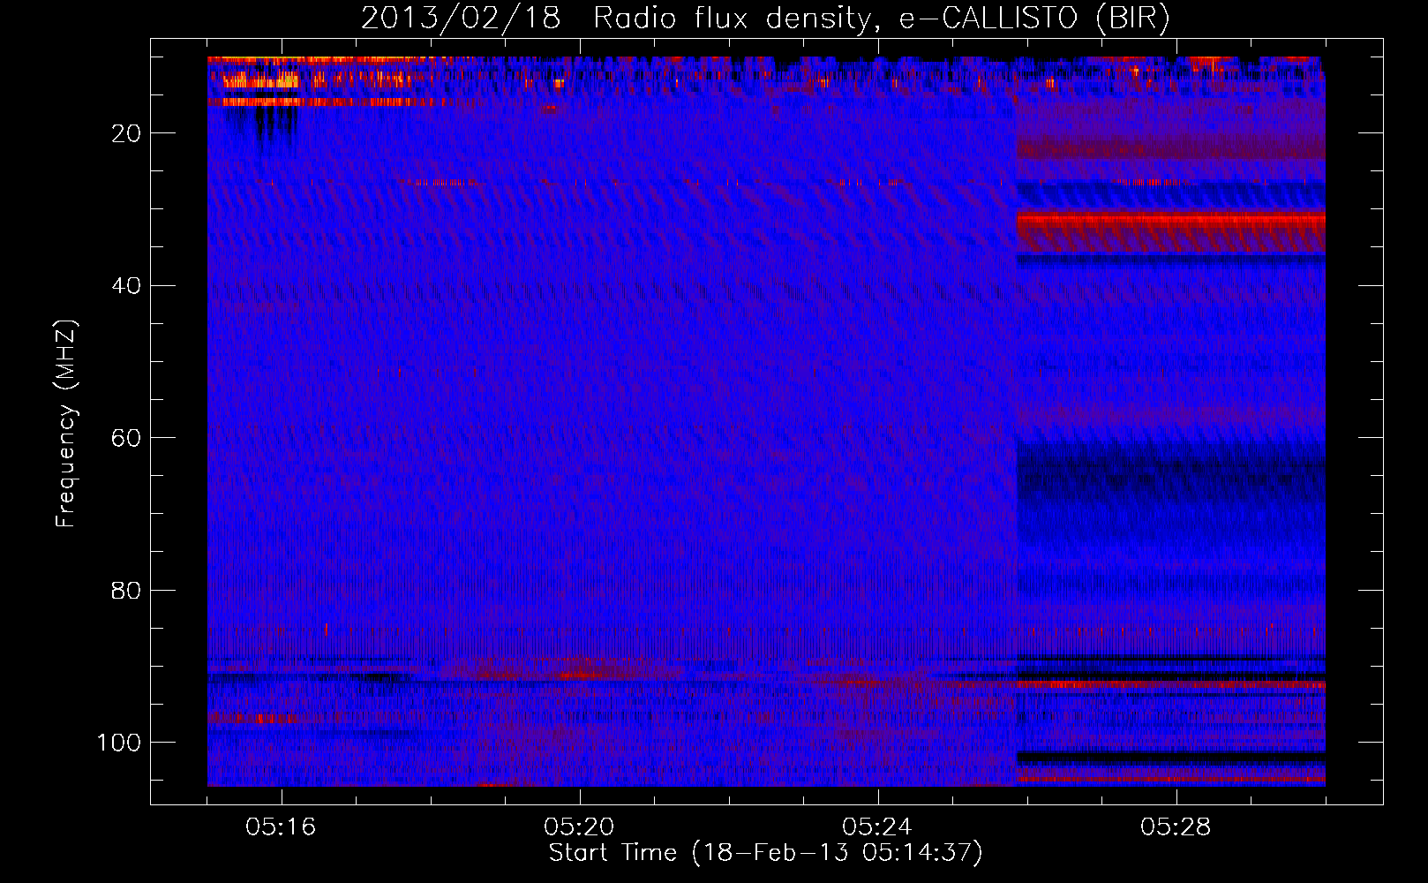Image resolution: width=1428 pixels, height=883 pixels.
Task: Click the 80 MHz frequency tick label
Action: click(x=127, y=590)
